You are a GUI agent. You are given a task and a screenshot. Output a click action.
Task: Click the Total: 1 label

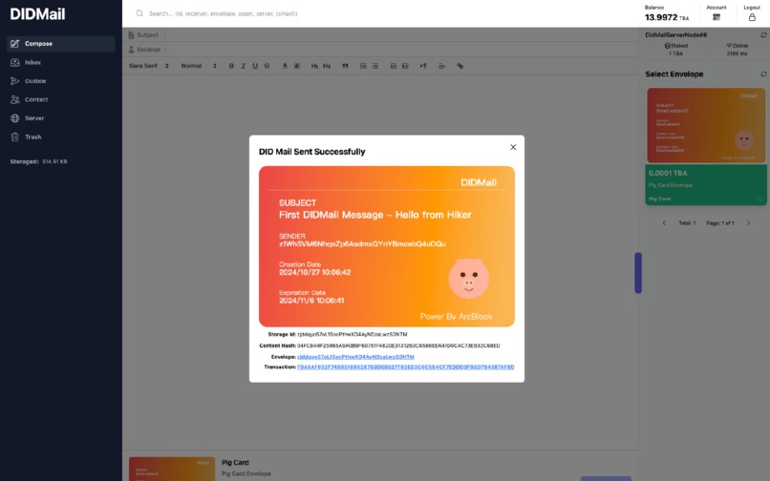click(x=687, y=222)
